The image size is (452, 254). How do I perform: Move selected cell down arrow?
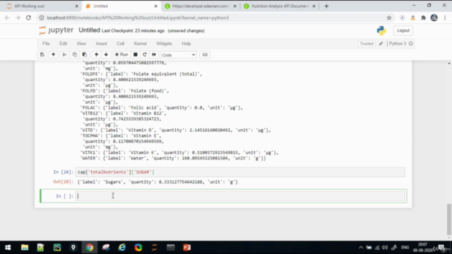(106, 55)
